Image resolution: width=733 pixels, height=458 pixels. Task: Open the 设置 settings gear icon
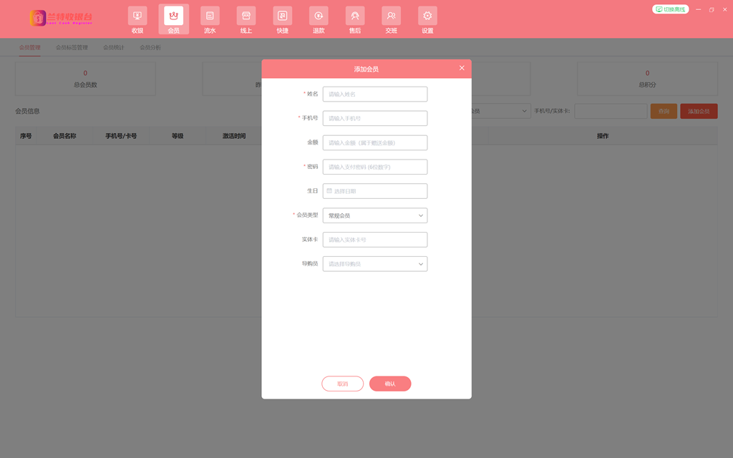point(427,16)
